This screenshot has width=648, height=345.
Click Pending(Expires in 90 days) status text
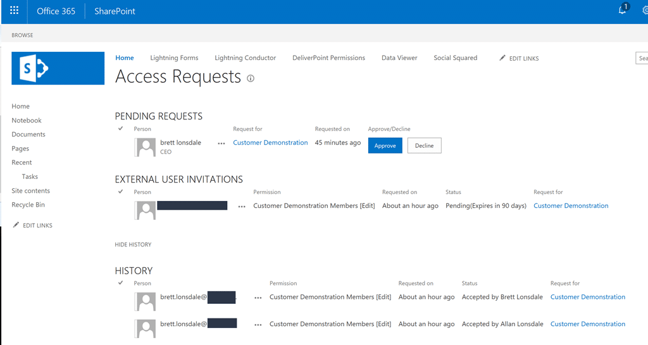click(x=486, y=205)
